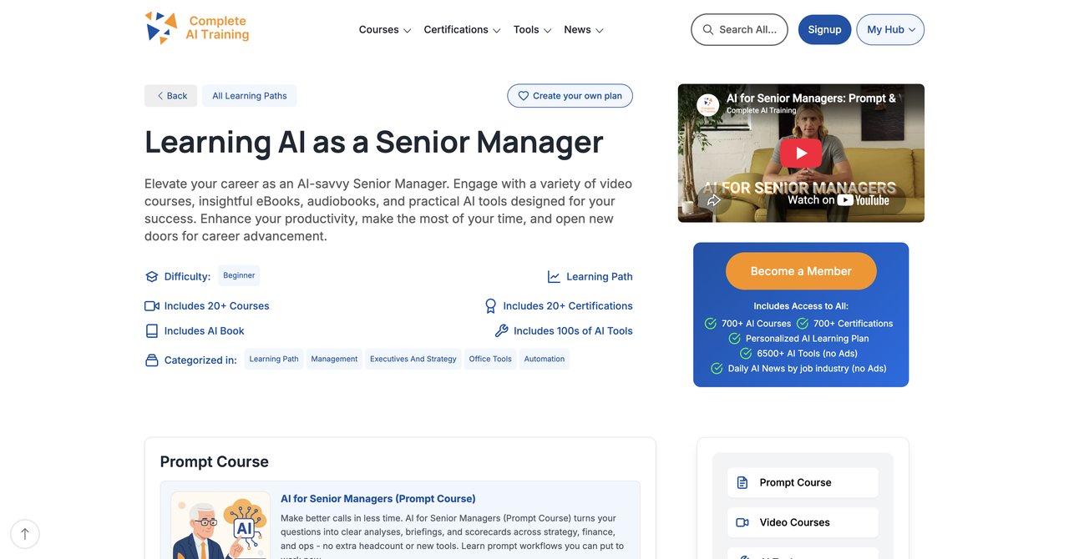The height and width of the screenshot is (559, 1069).
Task: Expand the Certifications menu
Action: click(462, 30)
